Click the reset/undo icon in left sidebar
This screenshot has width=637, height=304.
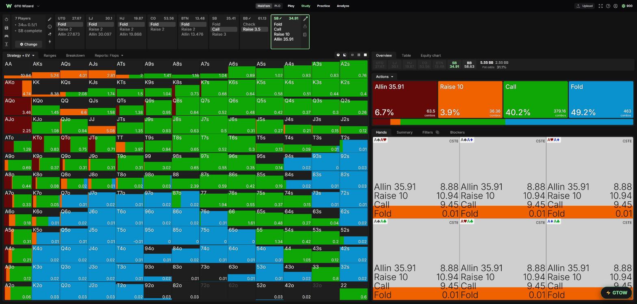tap(6, 19)
